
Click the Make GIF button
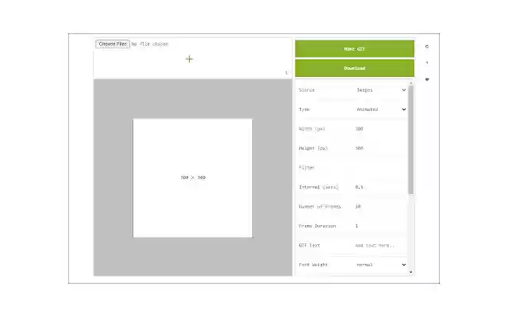pos(355,49)
